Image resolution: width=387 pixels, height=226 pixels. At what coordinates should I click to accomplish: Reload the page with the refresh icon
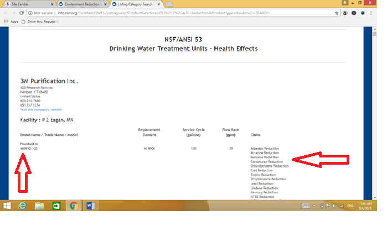[x=22, y=13]
